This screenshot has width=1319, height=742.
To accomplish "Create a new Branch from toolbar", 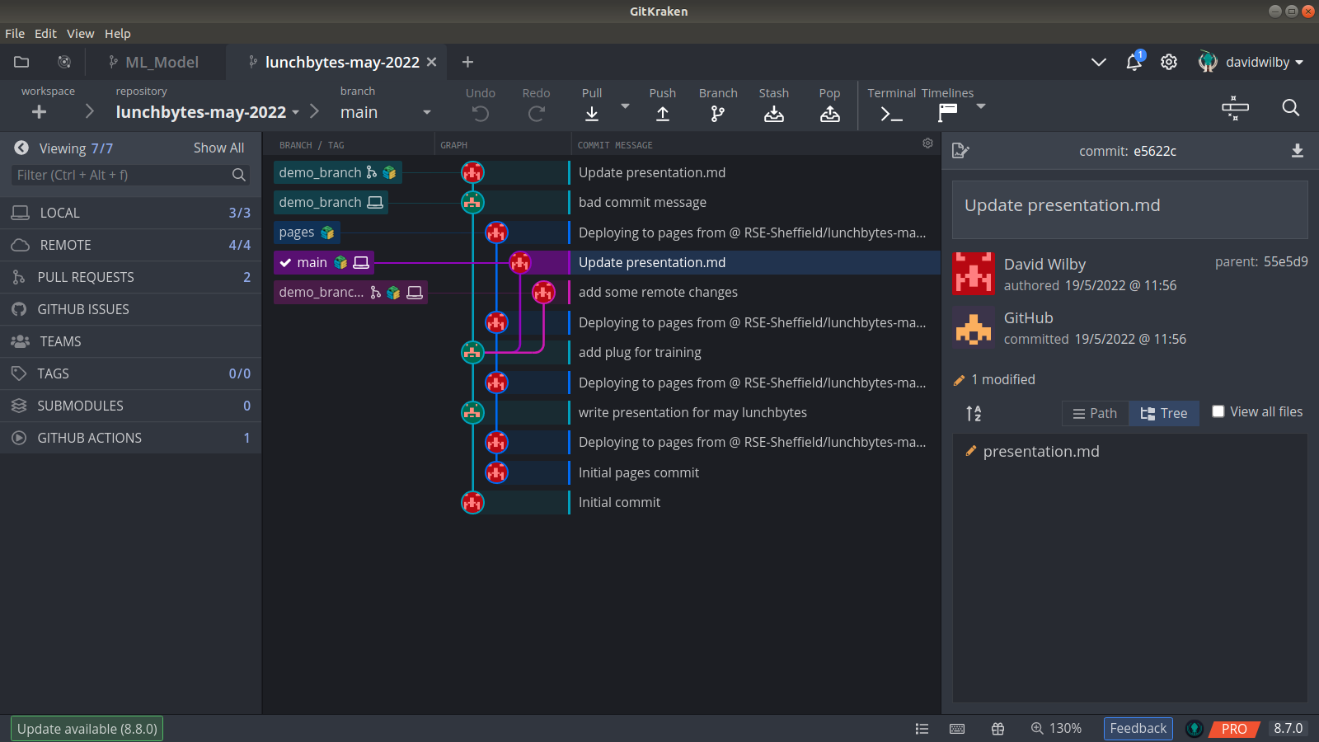I will point(718,114).
